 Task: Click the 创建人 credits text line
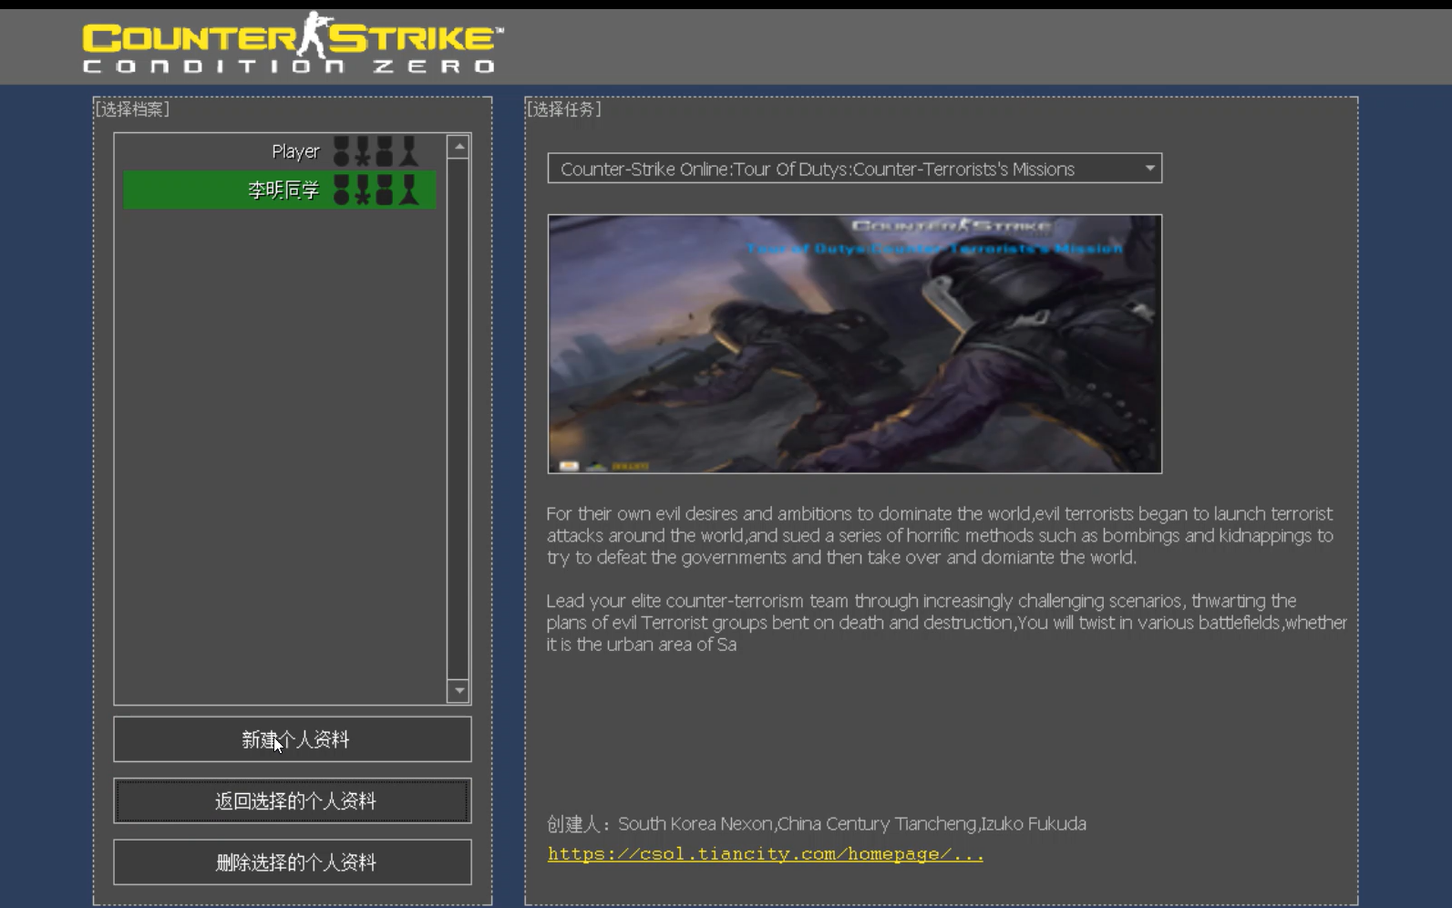pyautogui.click(x=817, y=824)
